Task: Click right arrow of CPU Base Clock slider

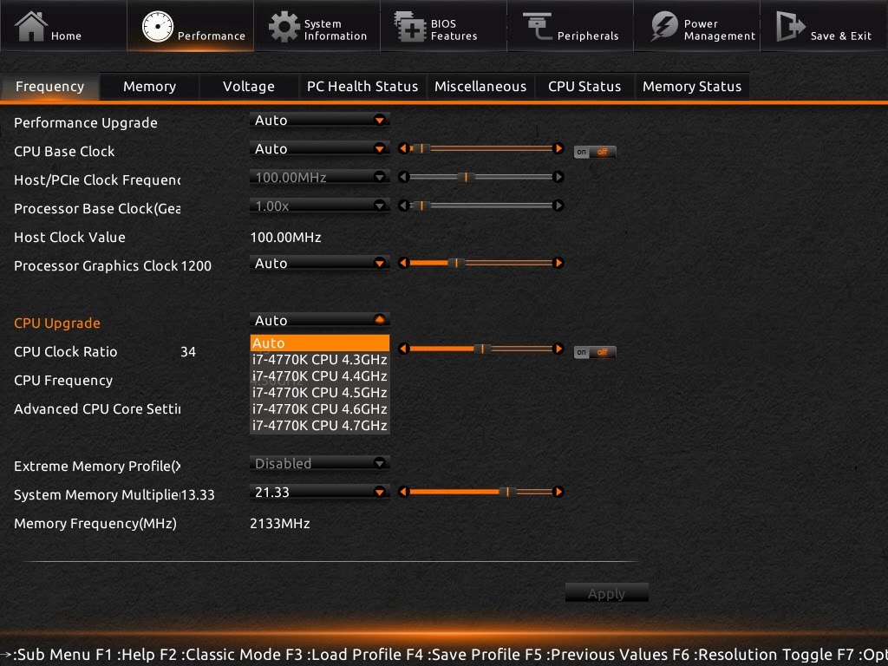Action: (x=558, y=148)
